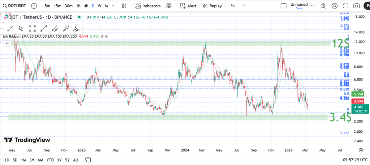370x165 pixels.
Task: Open chart settings hexagon icon
Action: coord(335,6)
